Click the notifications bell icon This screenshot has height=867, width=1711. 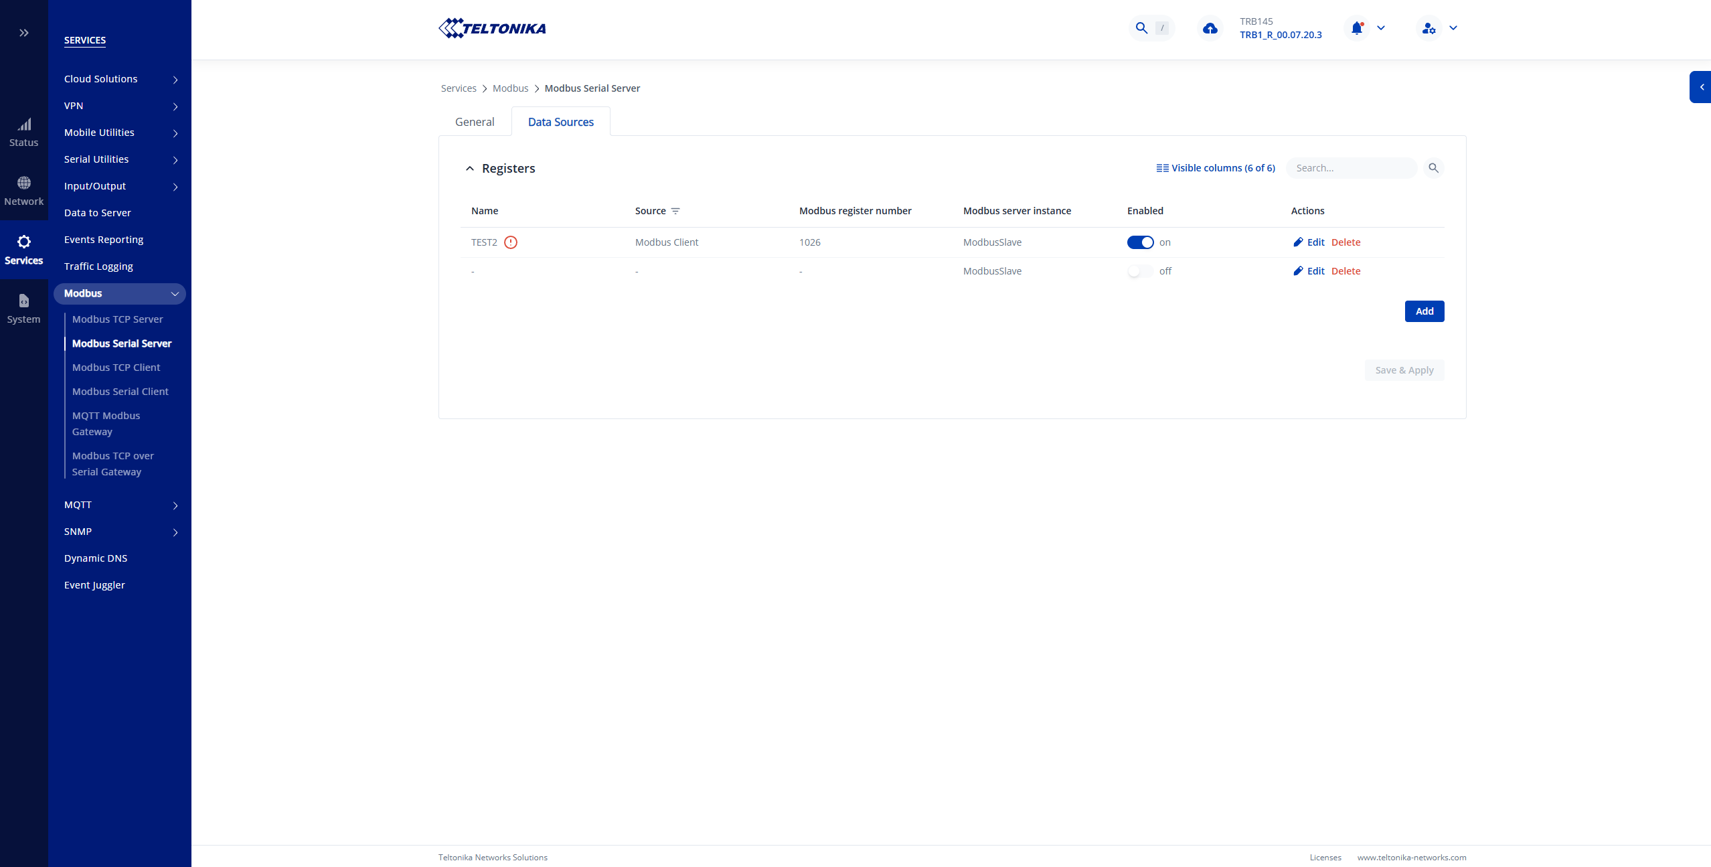click(x=1356, y=28)
